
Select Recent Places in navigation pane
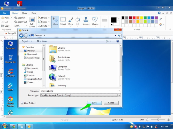32,58
